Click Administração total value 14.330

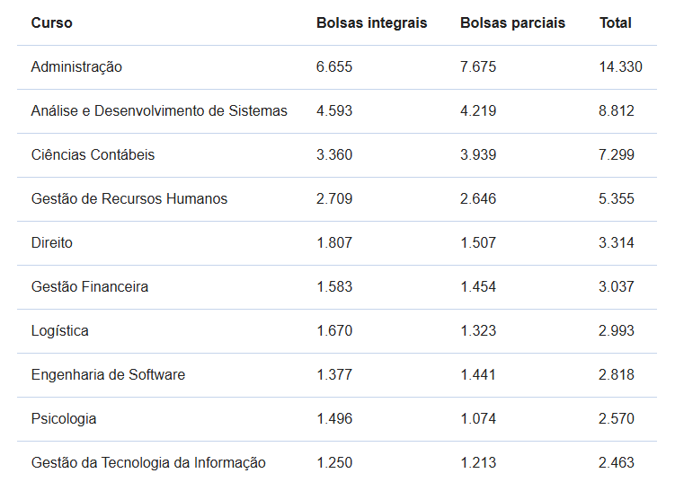click(620, 67)
